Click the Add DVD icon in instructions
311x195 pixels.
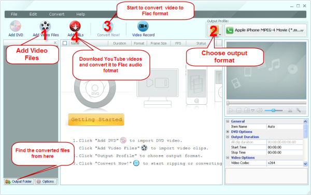point(123,140)
